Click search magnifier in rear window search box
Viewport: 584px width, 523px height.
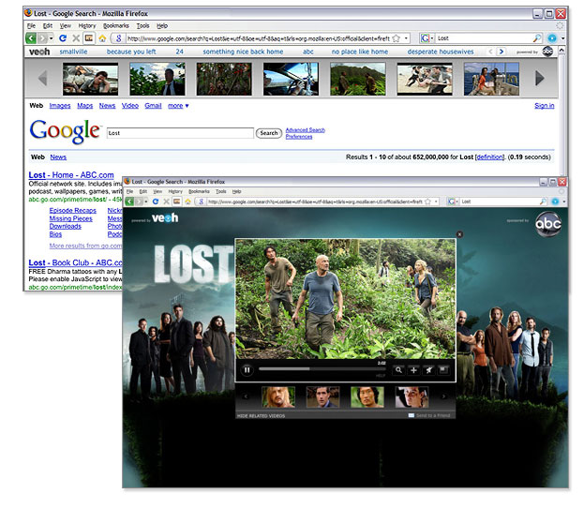[537, 38]
